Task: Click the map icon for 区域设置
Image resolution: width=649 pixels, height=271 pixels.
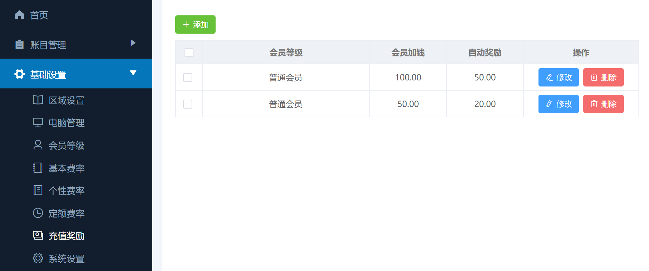Action: click(38, 100)
